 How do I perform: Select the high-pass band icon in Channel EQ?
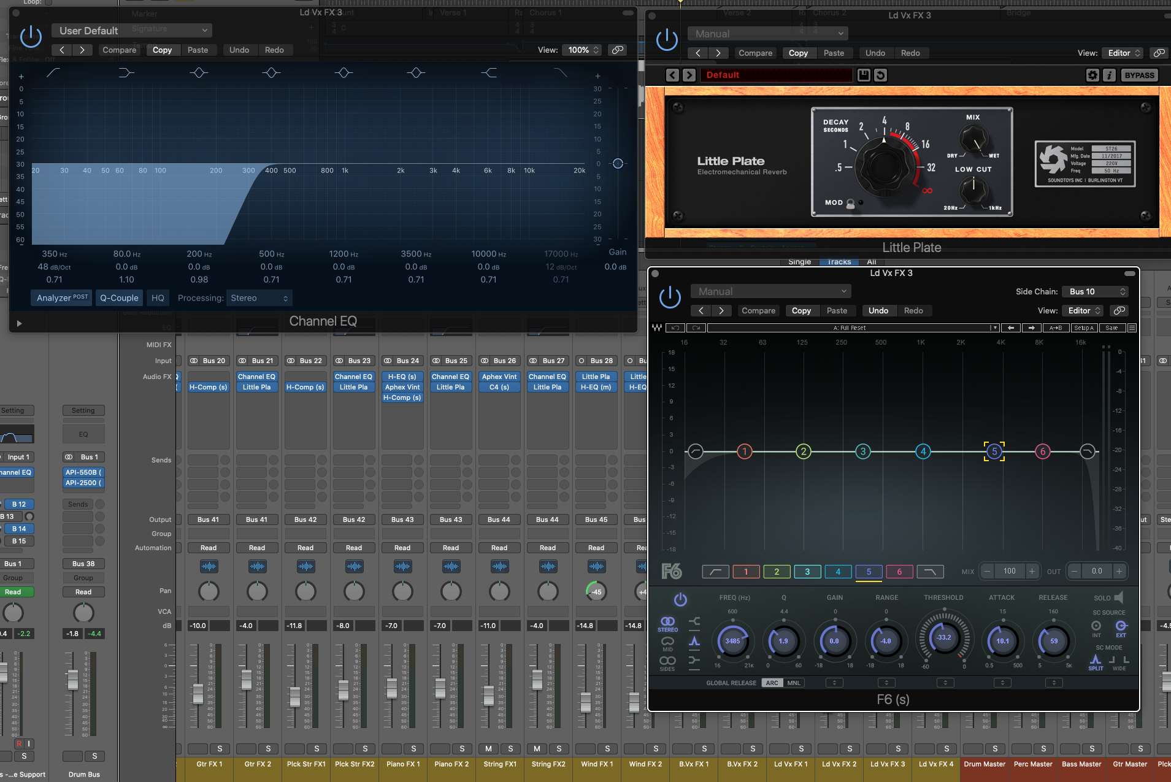tap(53, 72)
